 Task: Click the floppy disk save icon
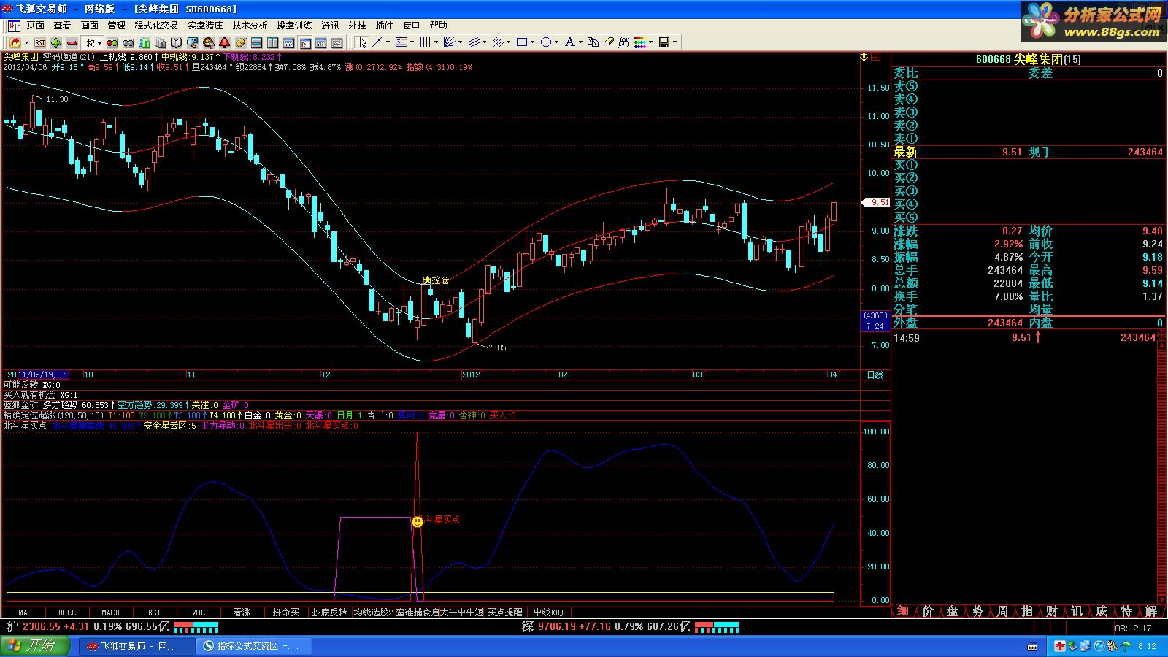click(x=664, y=42)
